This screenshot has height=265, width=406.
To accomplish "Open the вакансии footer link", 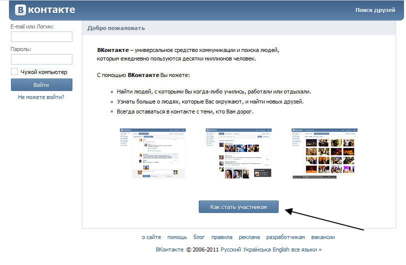I will [323, 237].
